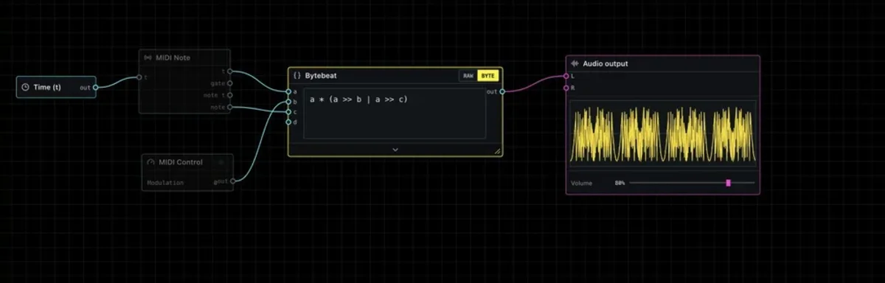Screen dimensions: 885x283
Task: Click the Bytebeat expression input field
Action: pos(395,113)
